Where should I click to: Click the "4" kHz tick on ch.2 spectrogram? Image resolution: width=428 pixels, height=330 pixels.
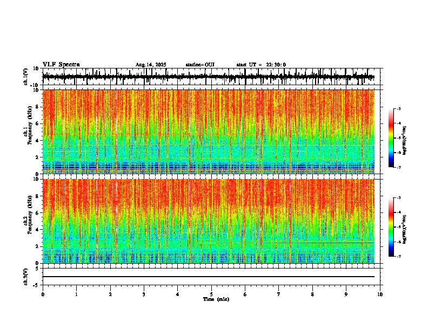(x=38, y=230)
